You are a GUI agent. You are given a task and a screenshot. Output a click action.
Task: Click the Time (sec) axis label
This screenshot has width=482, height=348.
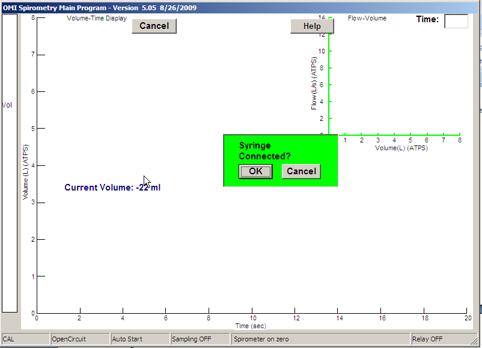(251, 326)
